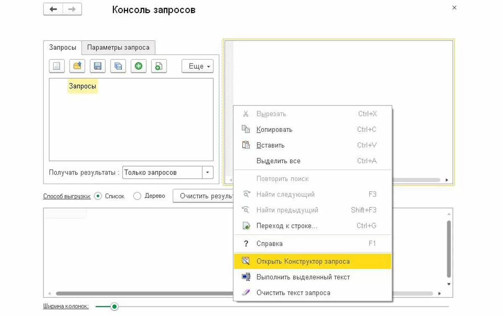503x316 pixels.
Task: Choose Вырезать in context menu
Action: [312, 114]
